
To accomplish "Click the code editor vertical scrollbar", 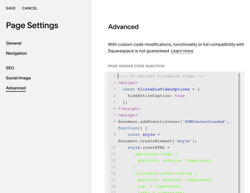I will (239, 132).
